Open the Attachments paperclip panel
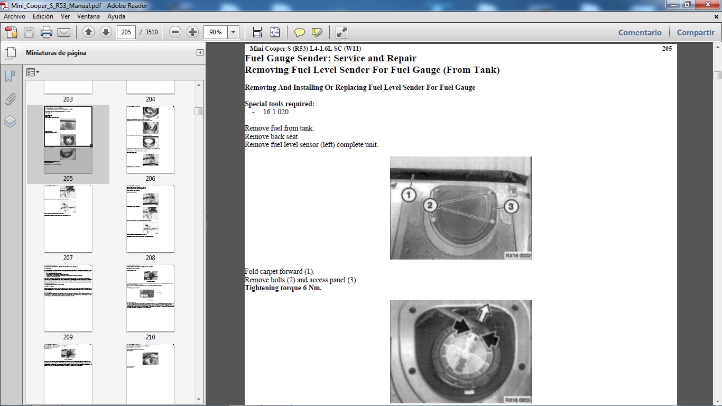 click(x=10, y=99)
